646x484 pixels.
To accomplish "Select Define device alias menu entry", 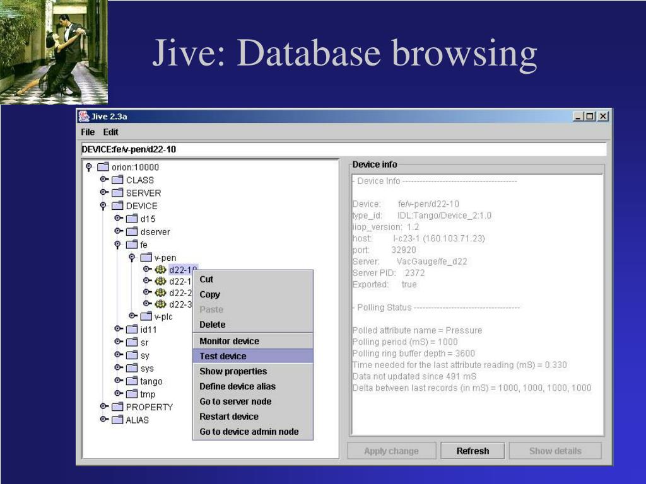I will tap(253, 386).
